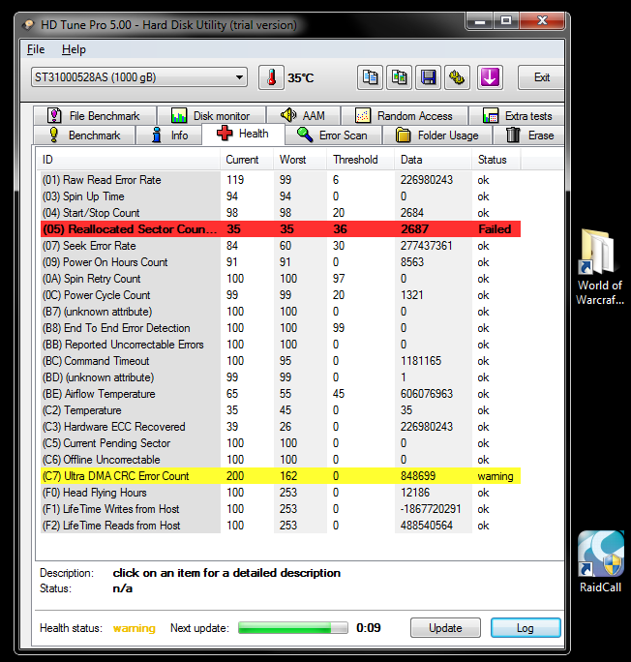The width and height of the screenshot is (631, 662).
Task: Expand the ST31000528AS drive selection dropdown
Action: (239, 77)
